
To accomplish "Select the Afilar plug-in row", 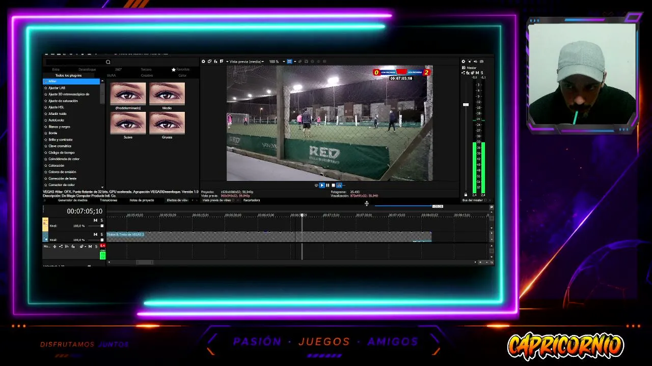I will [x=71, y=81].
